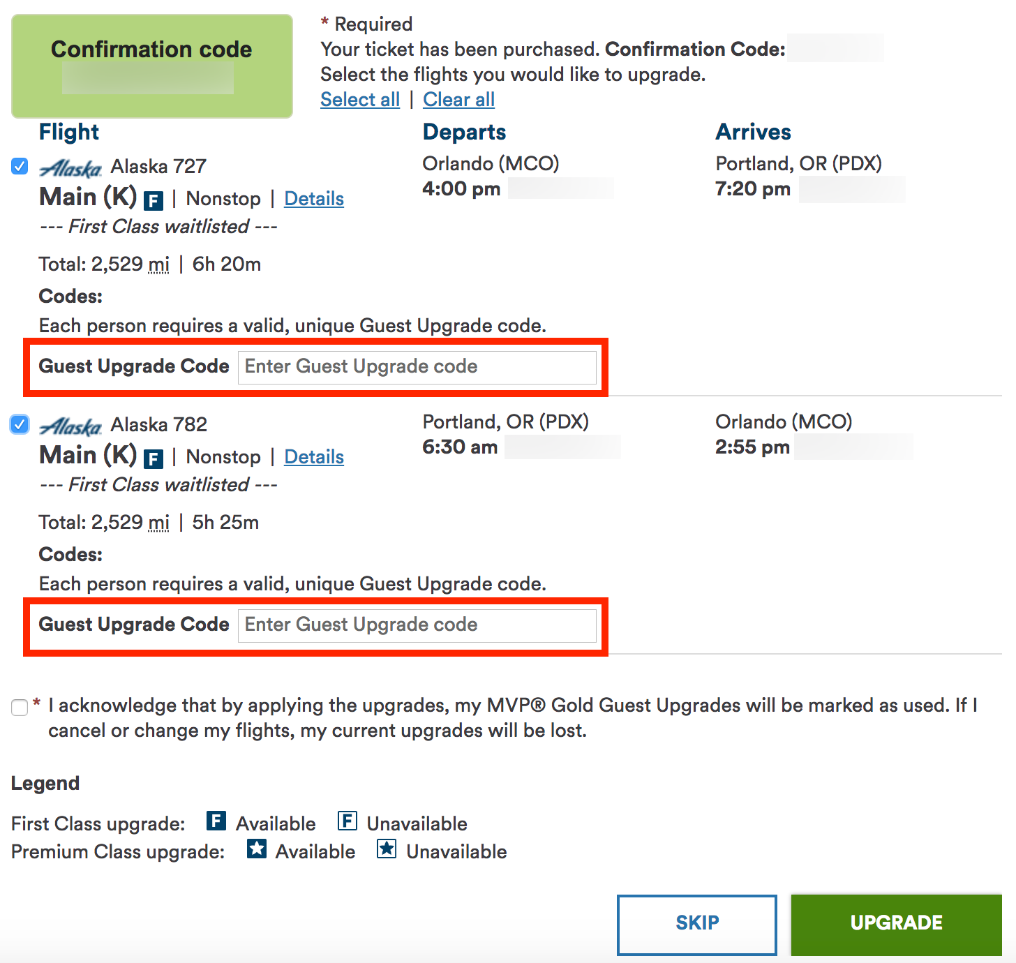1016x963 pixels.
Task: Click the Alaska logo next to flight 782
Action: click(x=70, y=424)
